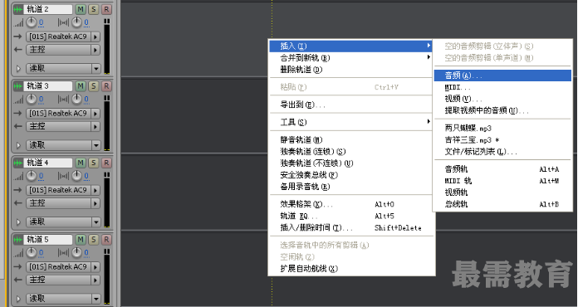
Task: Solo 轨道 2 with its S button
Action: (x=94, y=9)
